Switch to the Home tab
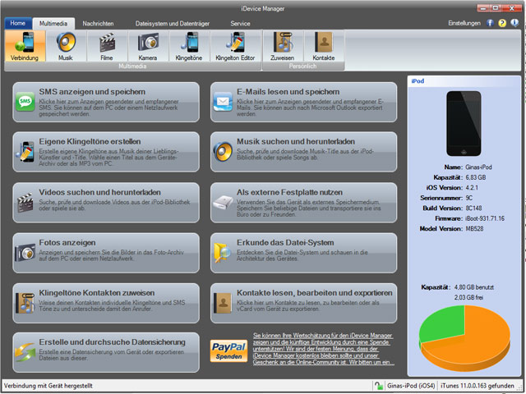526x394 pixels. point(18,23)
